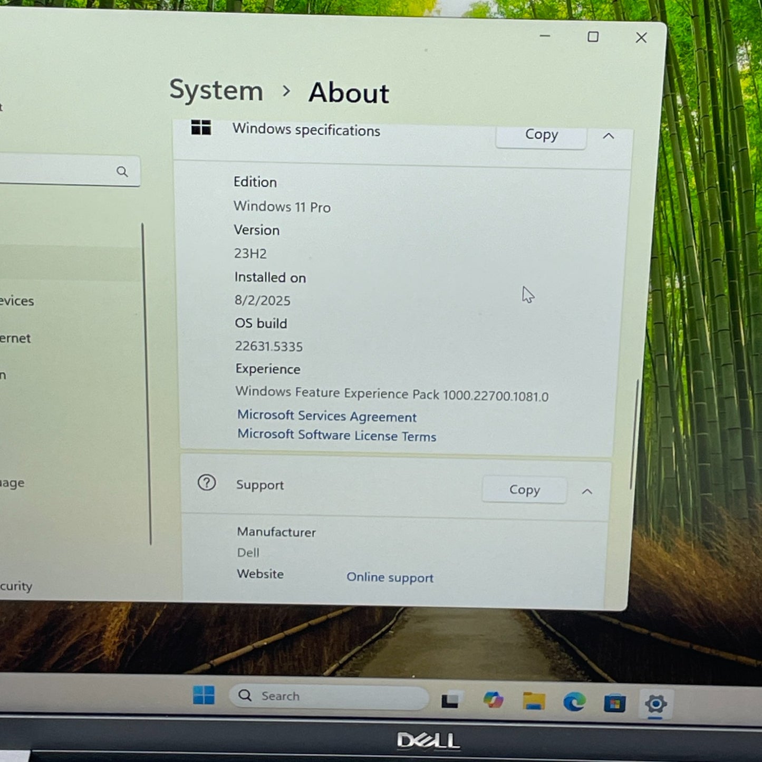This screenshot has width=762, height=762.
Task: Select the Windows Feature Experience Pack text
Action: pyautogui.click(x=392, y=394)
